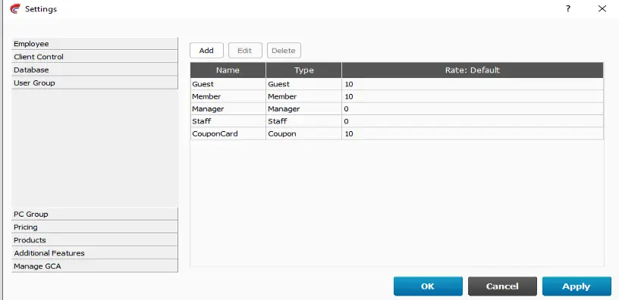Click the rate value in Member row
619x300 pixels.
tap(473, 96)
